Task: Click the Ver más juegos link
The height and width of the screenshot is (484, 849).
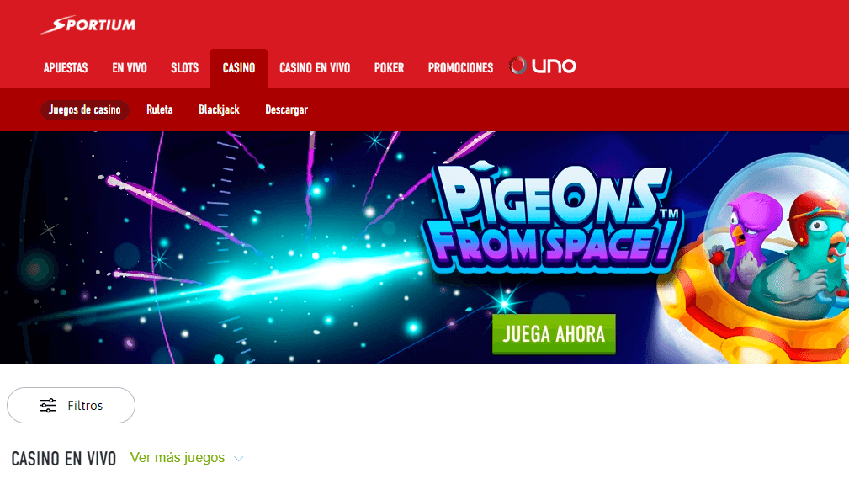Action: (178, 458)
